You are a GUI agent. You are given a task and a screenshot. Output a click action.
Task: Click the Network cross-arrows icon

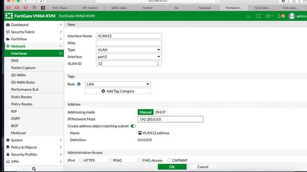pyautogui.click(x=8, y=46)
